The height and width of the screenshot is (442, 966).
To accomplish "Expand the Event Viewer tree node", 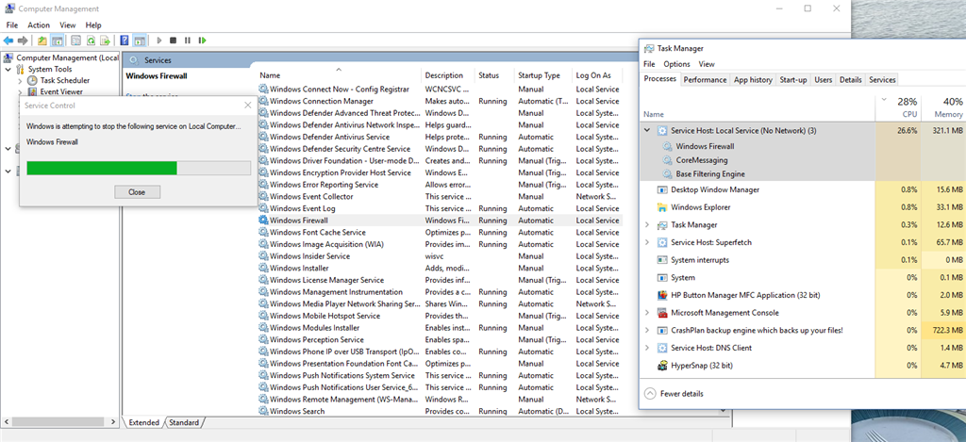I will click(20, 92).
